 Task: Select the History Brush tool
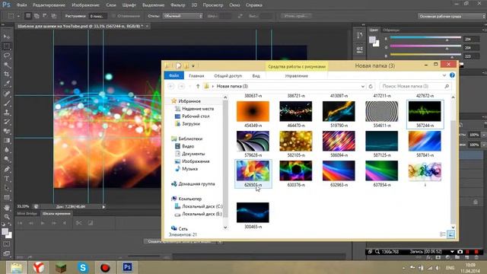tap(7, 122)
